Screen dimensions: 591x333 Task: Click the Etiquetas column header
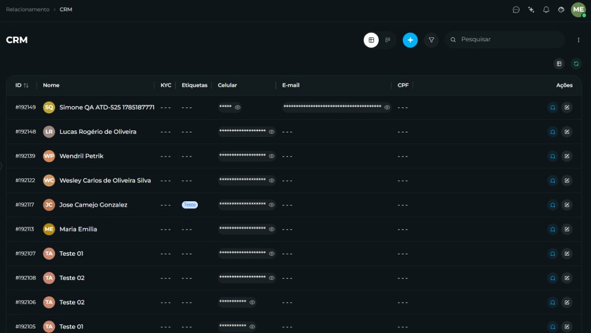195,85
